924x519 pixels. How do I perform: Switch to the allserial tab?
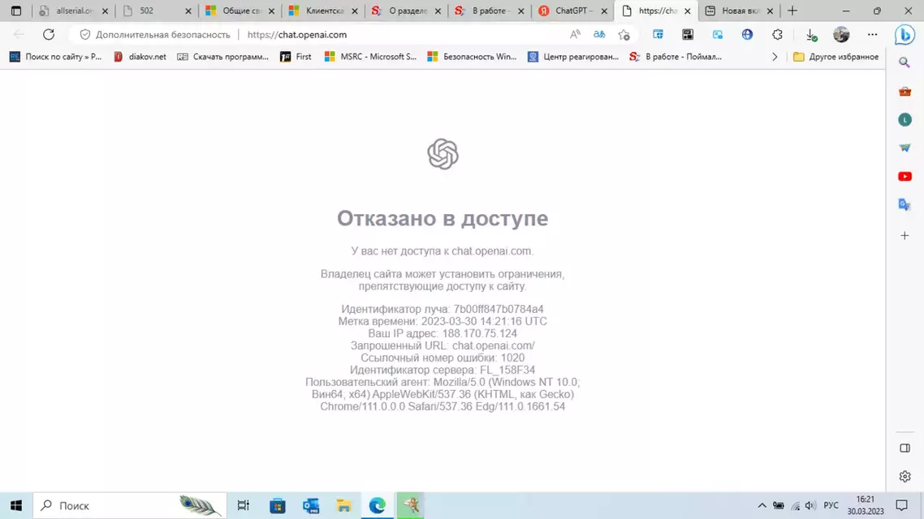73,11
